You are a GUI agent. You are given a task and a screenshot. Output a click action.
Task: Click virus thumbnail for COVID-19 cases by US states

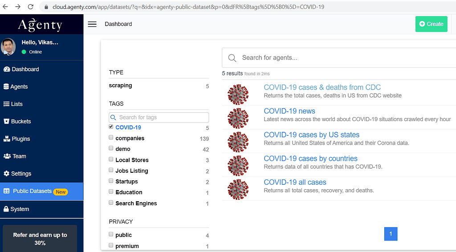tap(238, 142)
